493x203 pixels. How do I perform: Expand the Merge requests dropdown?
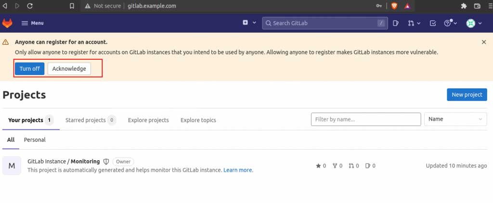click(x=414, y=23)
